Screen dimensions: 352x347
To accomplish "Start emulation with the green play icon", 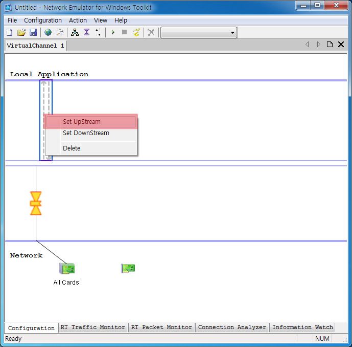I will click(113, 32).
